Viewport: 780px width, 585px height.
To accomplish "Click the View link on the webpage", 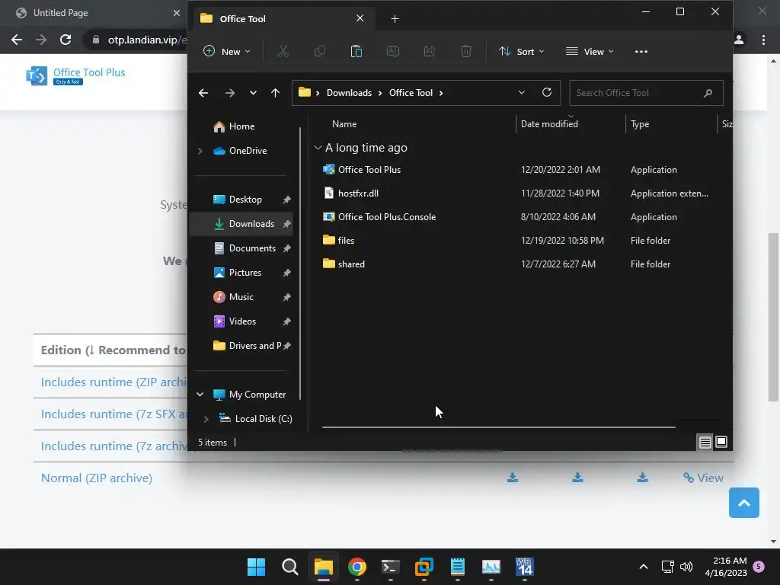I will (x=703, y=478).
